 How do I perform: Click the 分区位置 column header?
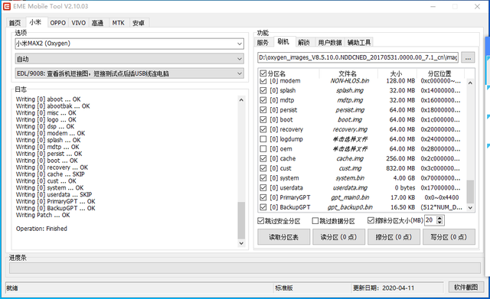(x=439, y=73)
